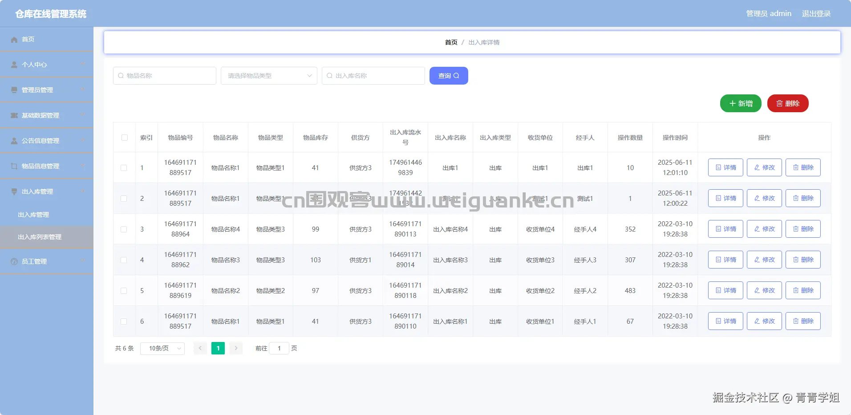
Task: Click the 公告信息管理 sidebar icon
Action: pyautogui.click(x=14, y=141)
